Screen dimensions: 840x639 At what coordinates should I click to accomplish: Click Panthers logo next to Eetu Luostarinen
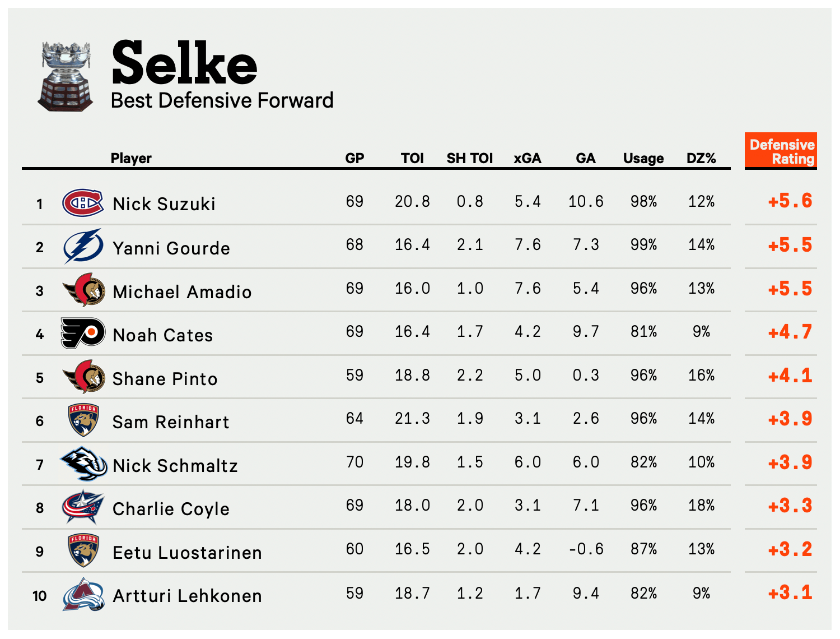[83, 551]
